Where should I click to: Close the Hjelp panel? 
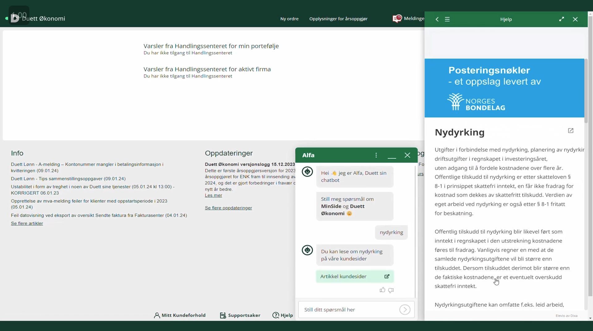click(575, 19)
